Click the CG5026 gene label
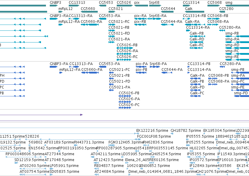Viewport: 249px width, 176px height. tap(124, 3)
